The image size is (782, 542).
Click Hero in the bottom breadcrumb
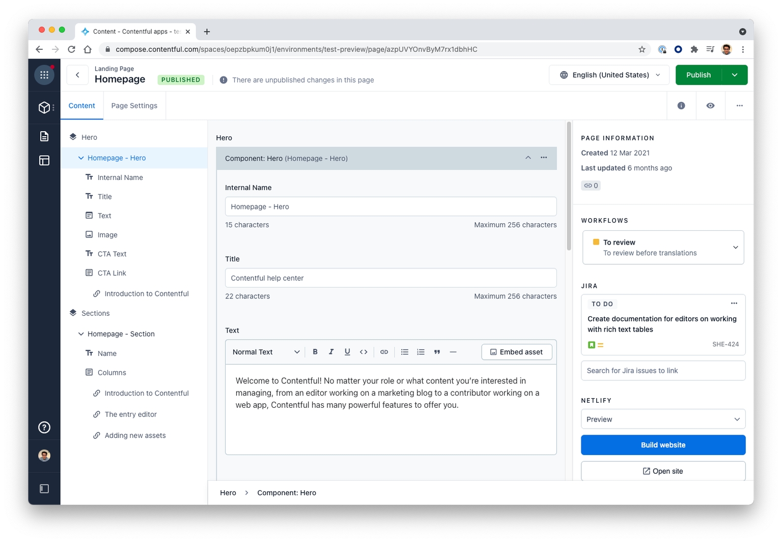[228, 493]
